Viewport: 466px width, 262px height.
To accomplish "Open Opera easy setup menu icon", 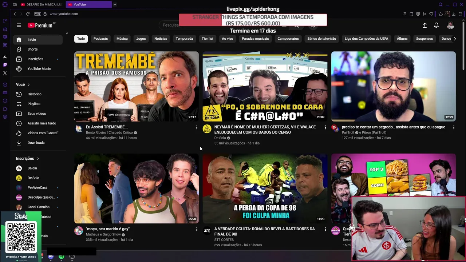I will pos(461,14).
